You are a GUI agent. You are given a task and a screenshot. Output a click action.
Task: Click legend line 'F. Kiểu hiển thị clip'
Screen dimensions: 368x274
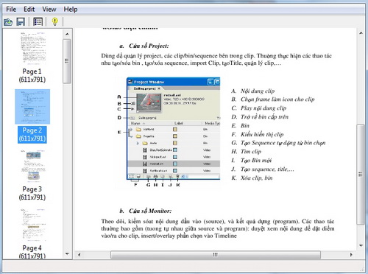point(258,134)
